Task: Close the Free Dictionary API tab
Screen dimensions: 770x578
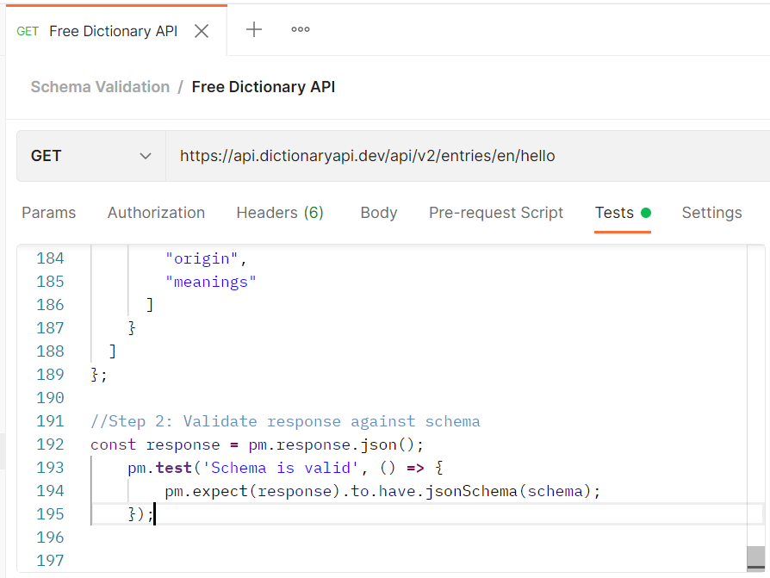Action: (x=201, y=30)
